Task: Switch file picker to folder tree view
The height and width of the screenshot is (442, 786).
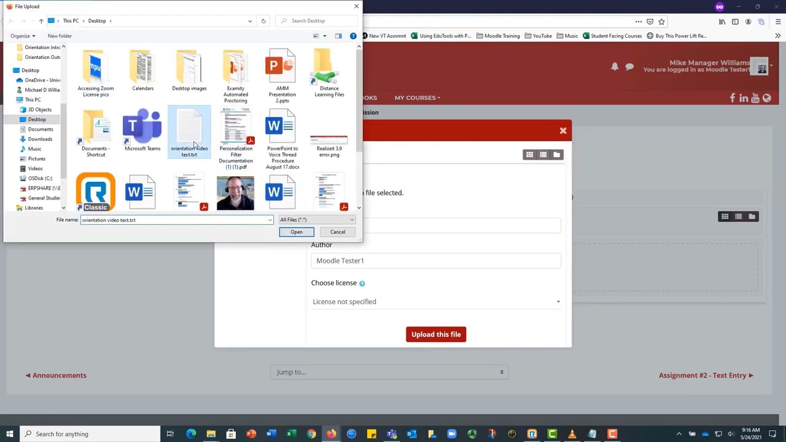Action: point(556,155)
